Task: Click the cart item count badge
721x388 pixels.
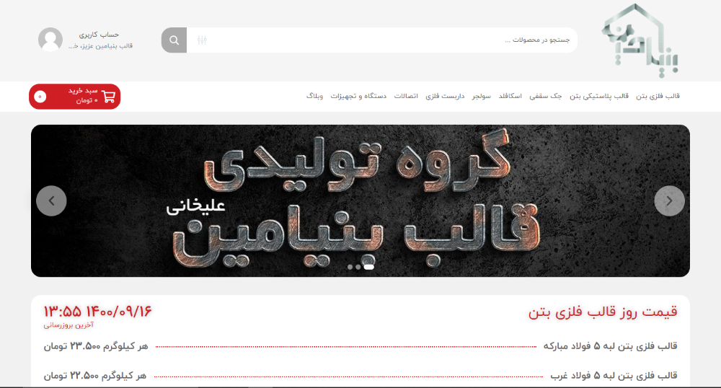Action: [x=40, y=97]
